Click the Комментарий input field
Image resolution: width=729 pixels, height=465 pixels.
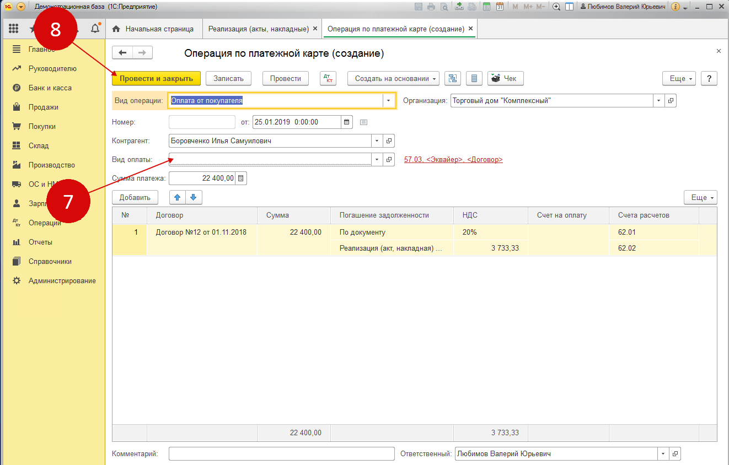tap(281, 454)
